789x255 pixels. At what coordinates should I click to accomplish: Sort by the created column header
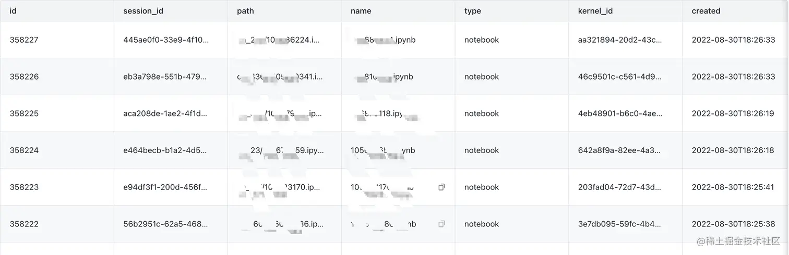(706, 11)
